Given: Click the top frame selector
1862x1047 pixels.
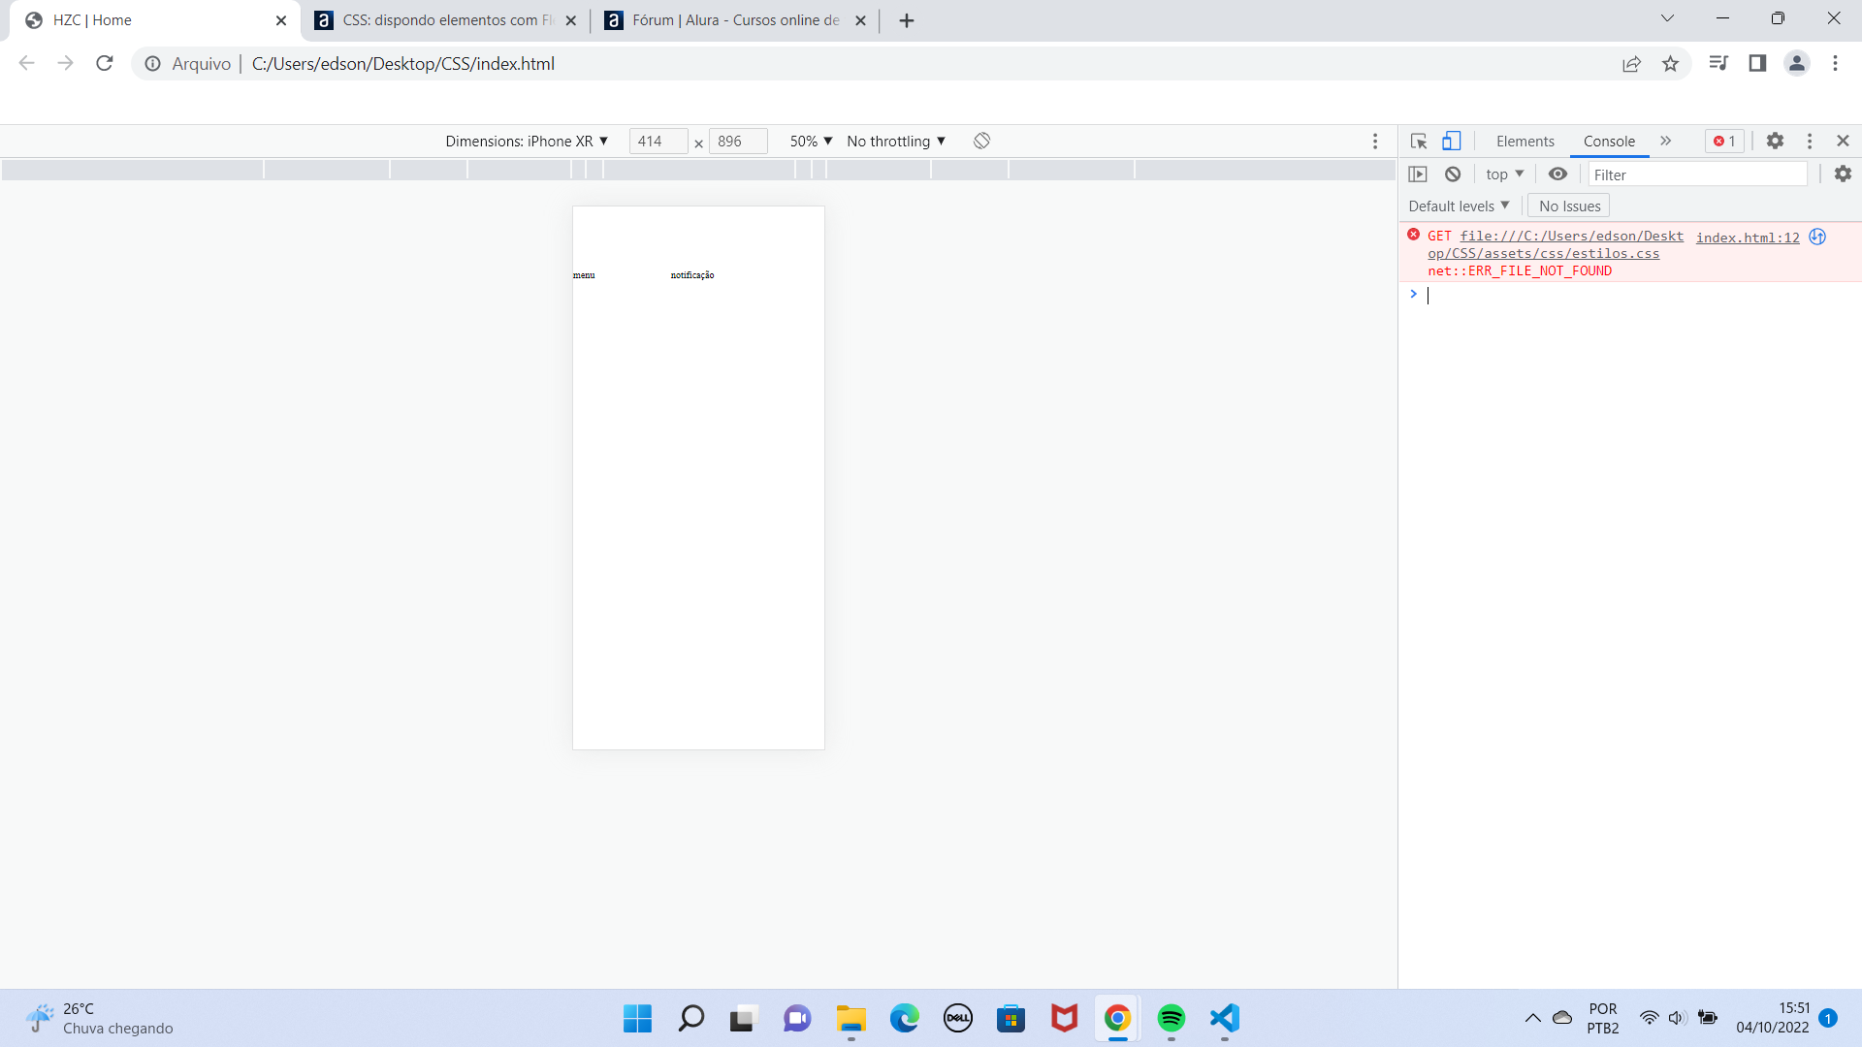Looking at the screenshot, I should [1502, 174].
